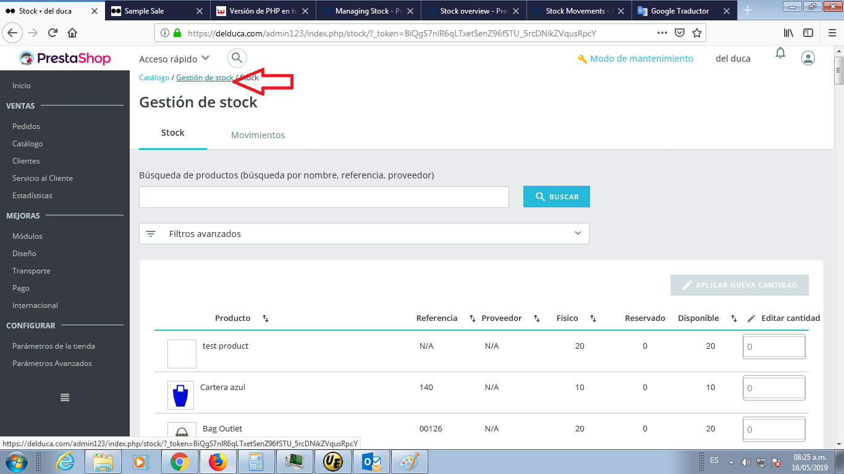Open the Catálogo breadcrumb link

coord(153,78)
